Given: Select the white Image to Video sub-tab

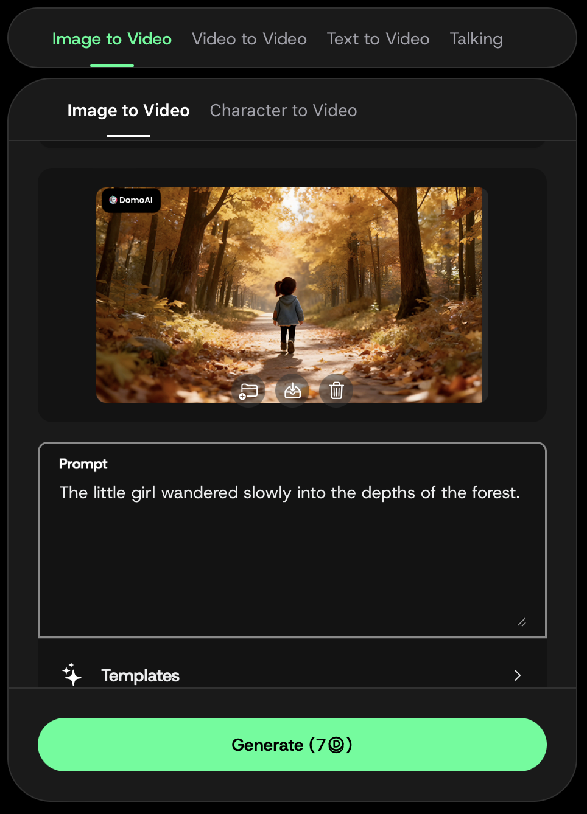Looking at the screenshot, I should tap(128, 111).
